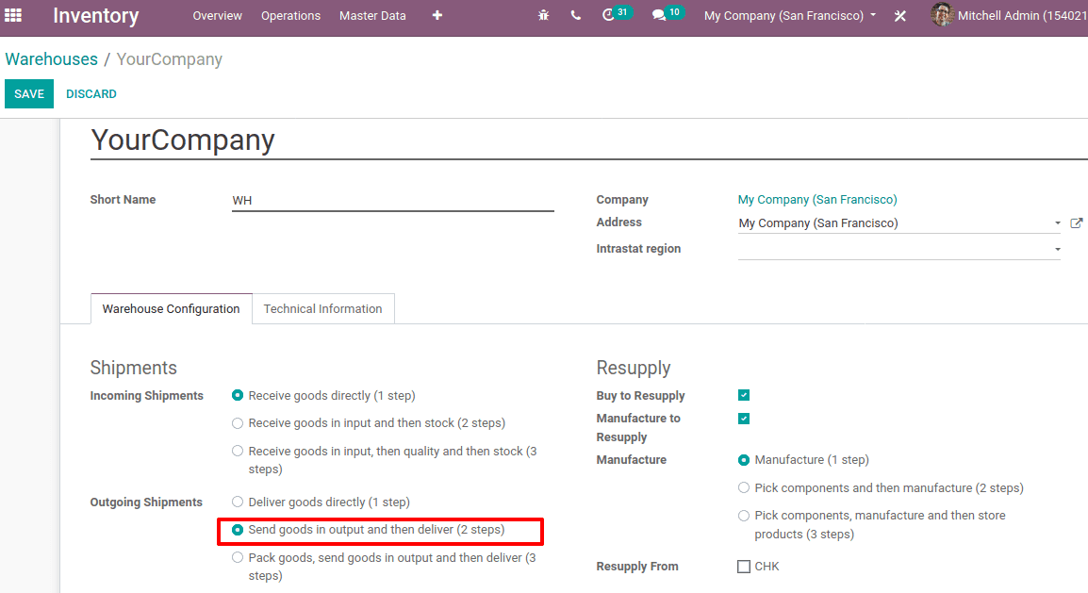Click the Inventory app title
This screenshot has height=593, width=1088.
96,15
